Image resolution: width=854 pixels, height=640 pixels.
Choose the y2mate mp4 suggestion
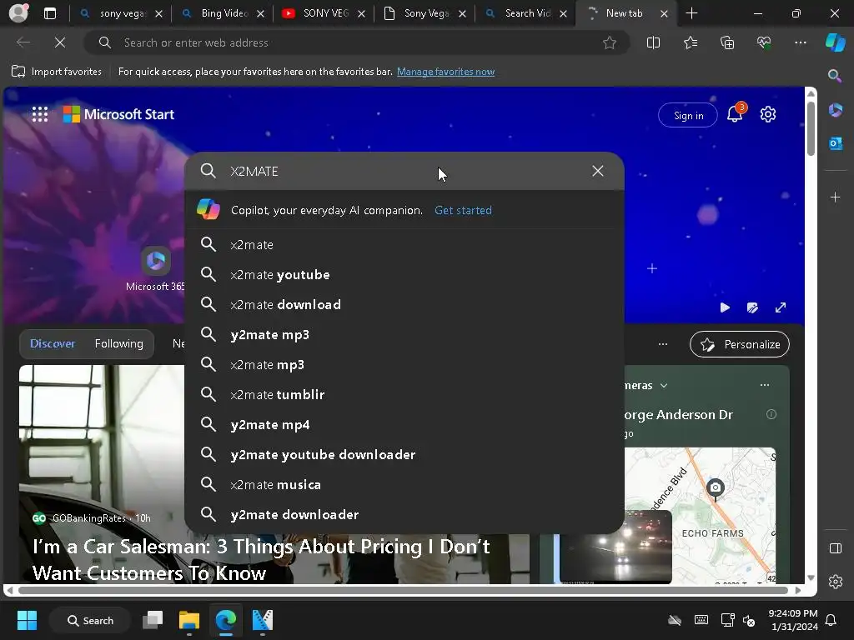(404, 424)
